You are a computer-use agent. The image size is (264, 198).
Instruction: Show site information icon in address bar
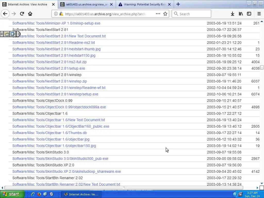56,14
